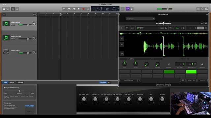211x118 pixels.
Task: Collapse the Plug-ins section
Action: click(x=4, y=103)
